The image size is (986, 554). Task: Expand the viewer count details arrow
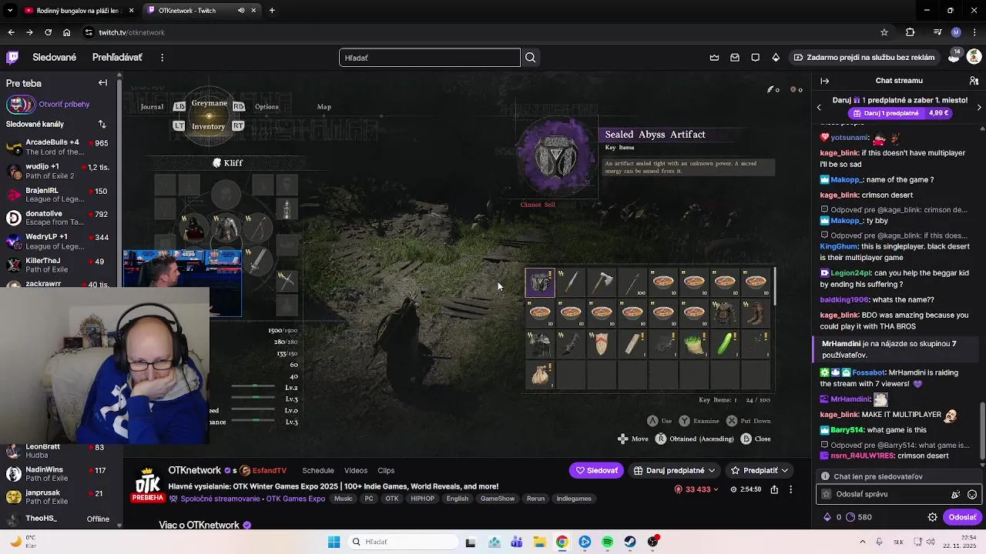(716, 489)
